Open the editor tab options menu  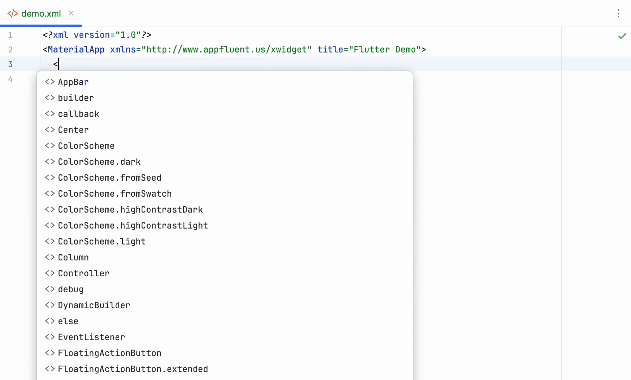coord(618,13)
